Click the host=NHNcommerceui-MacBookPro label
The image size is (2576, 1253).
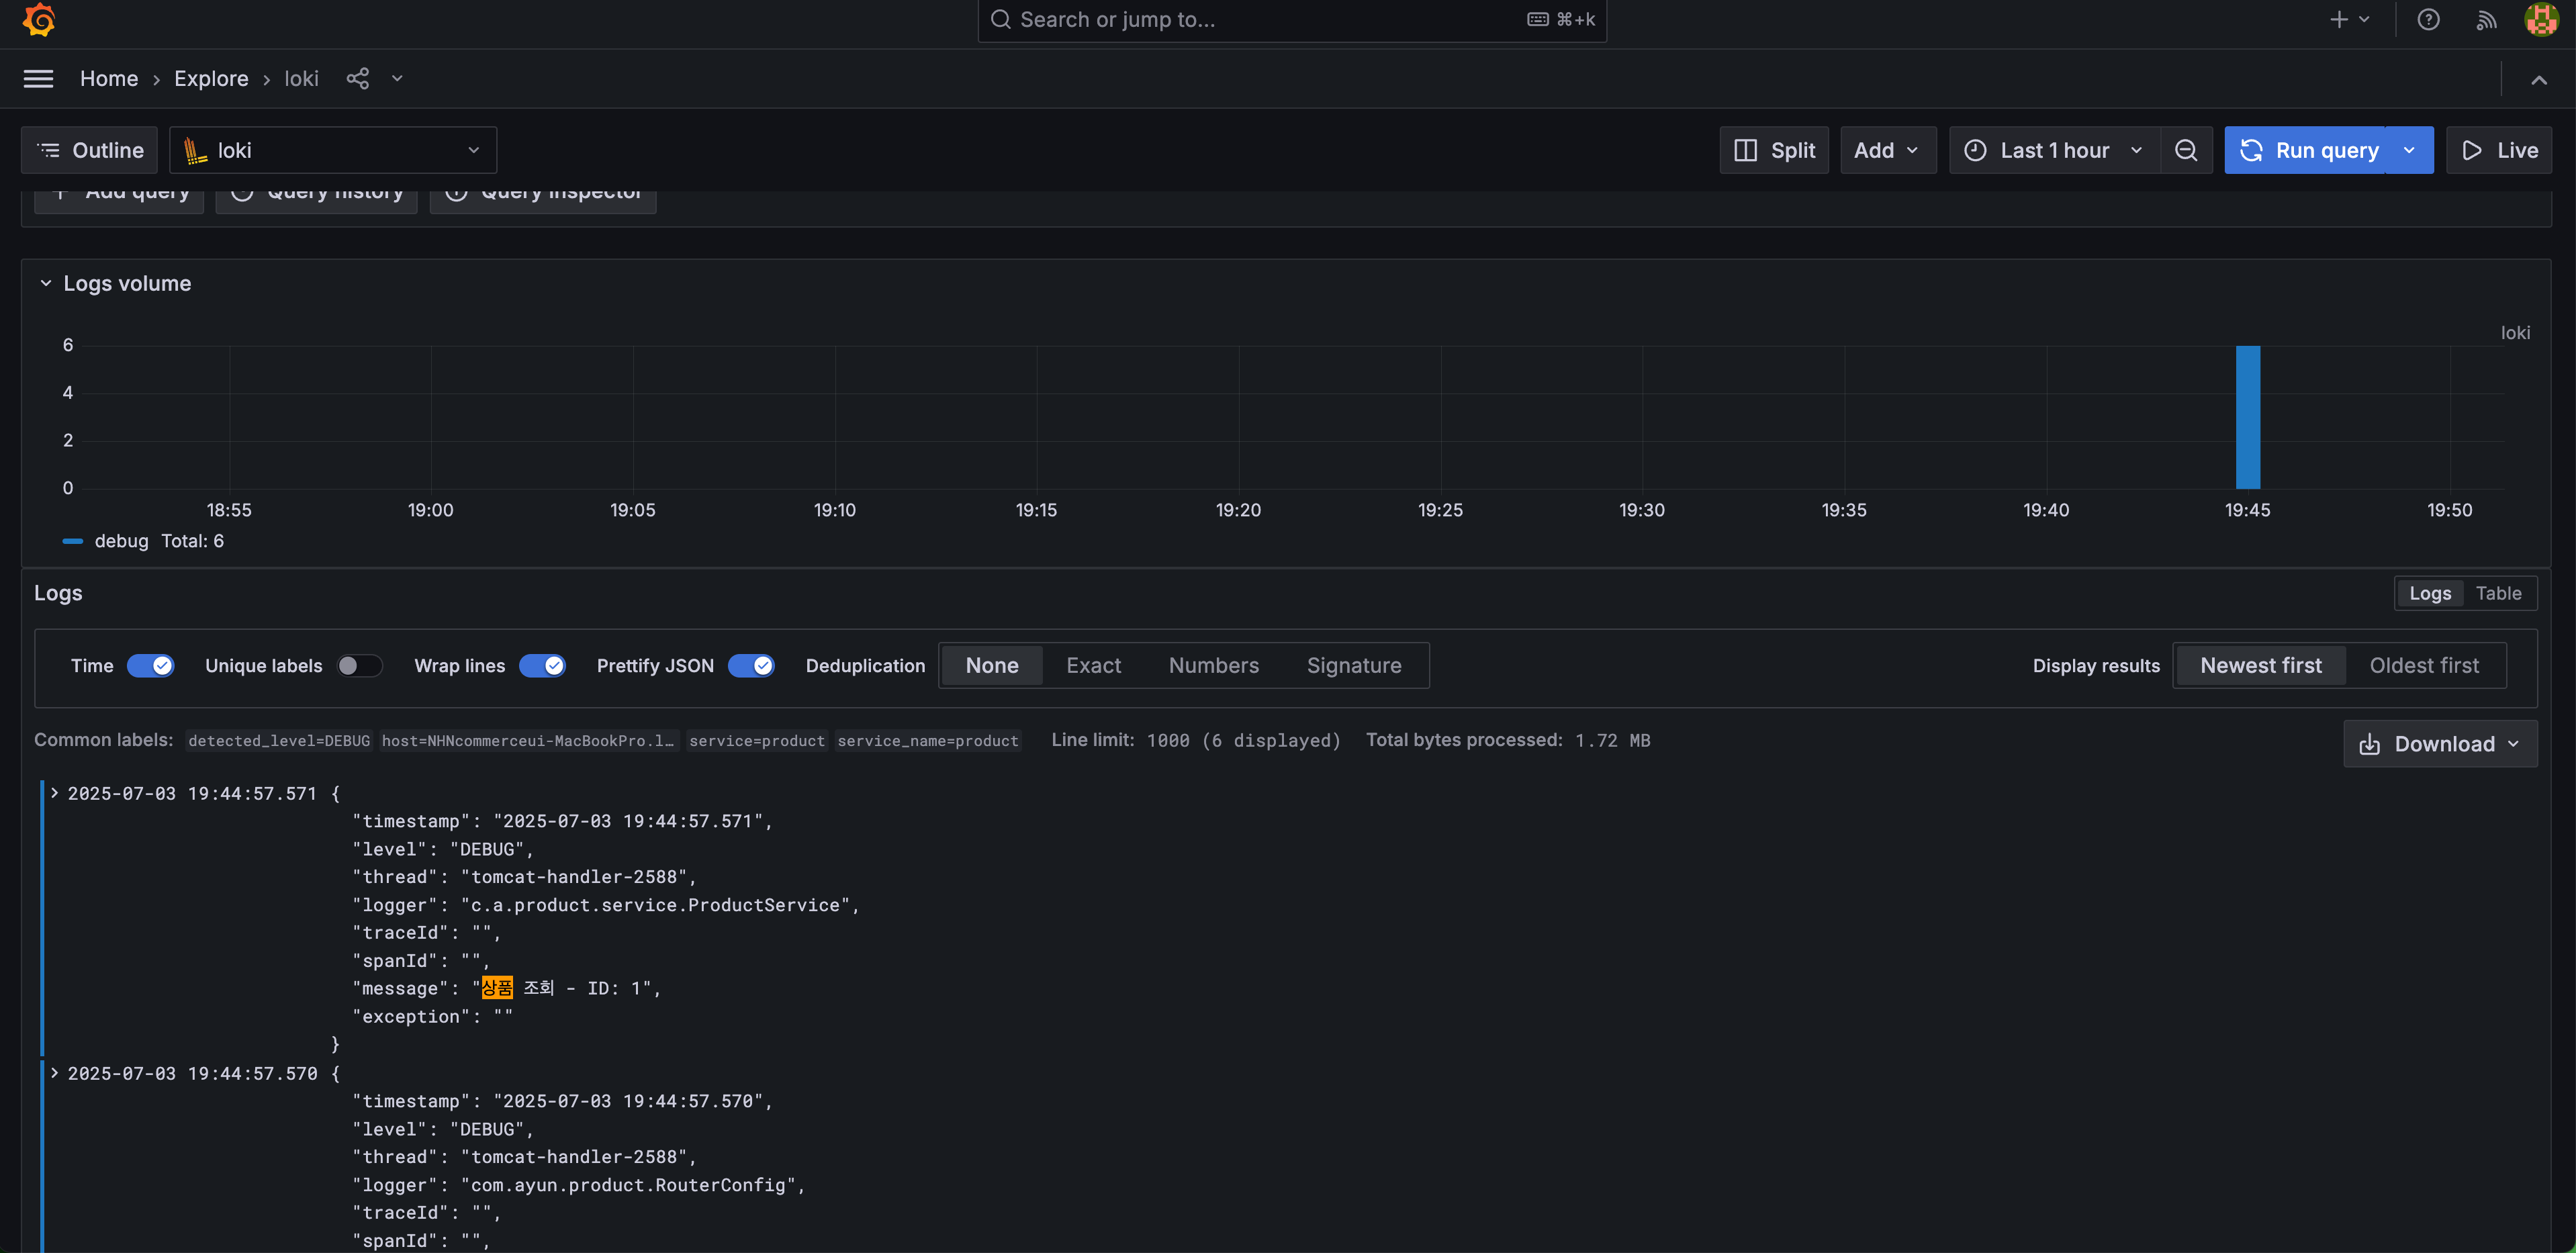[528, 740]
